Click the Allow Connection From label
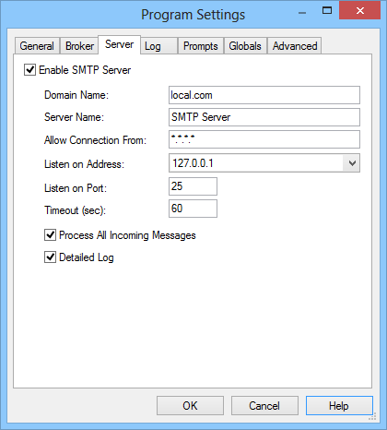 click(95, 140)
